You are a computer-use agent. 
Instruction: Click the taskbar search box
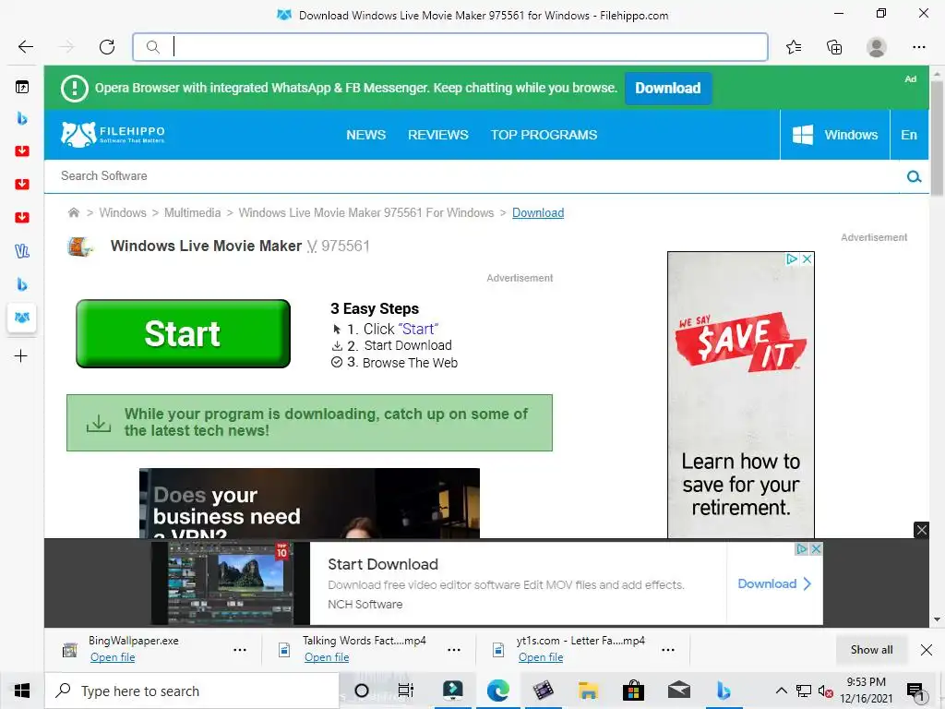[x=192, y=691]
